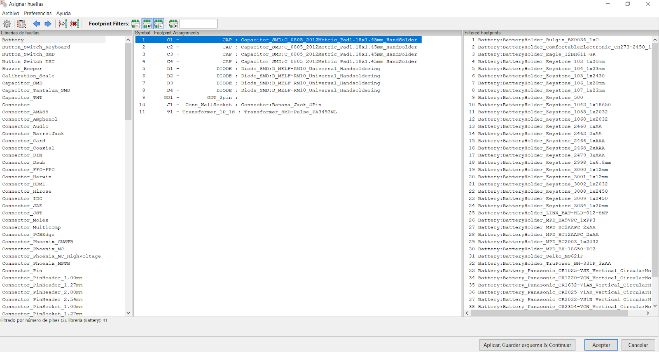This screenshot has height=352, width=659.
Task: Select the Buzzer_Beeper library
Action: coord(22,69)
